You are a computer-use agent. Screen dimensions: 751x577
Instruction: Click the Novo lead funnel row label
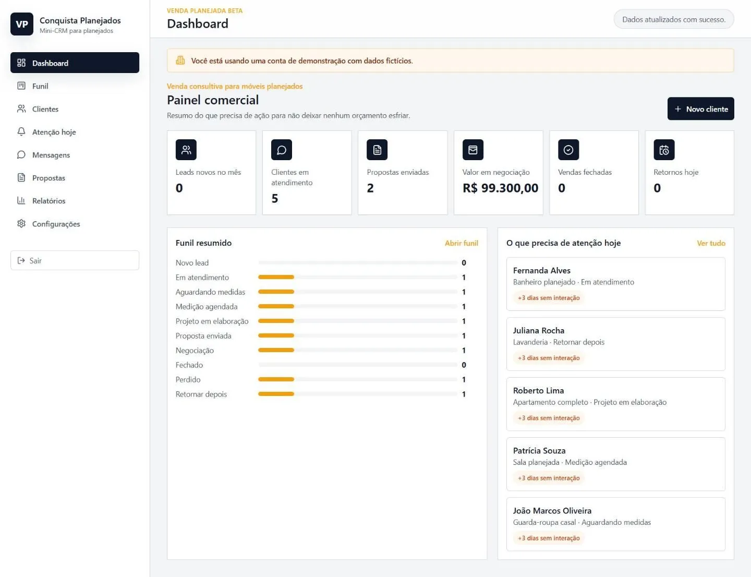[x=192, y=263]
